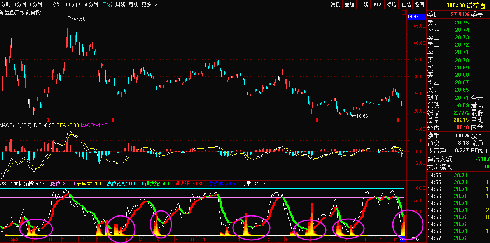Click the 风险位: 80.00 label
Viewport: 490px width, 243px height.
point(61,183)
